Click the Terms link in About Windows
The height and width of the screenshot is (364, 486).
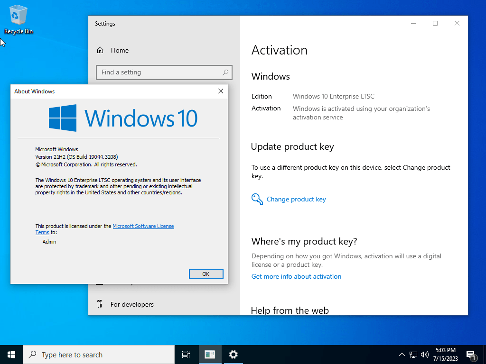[42, 232]
